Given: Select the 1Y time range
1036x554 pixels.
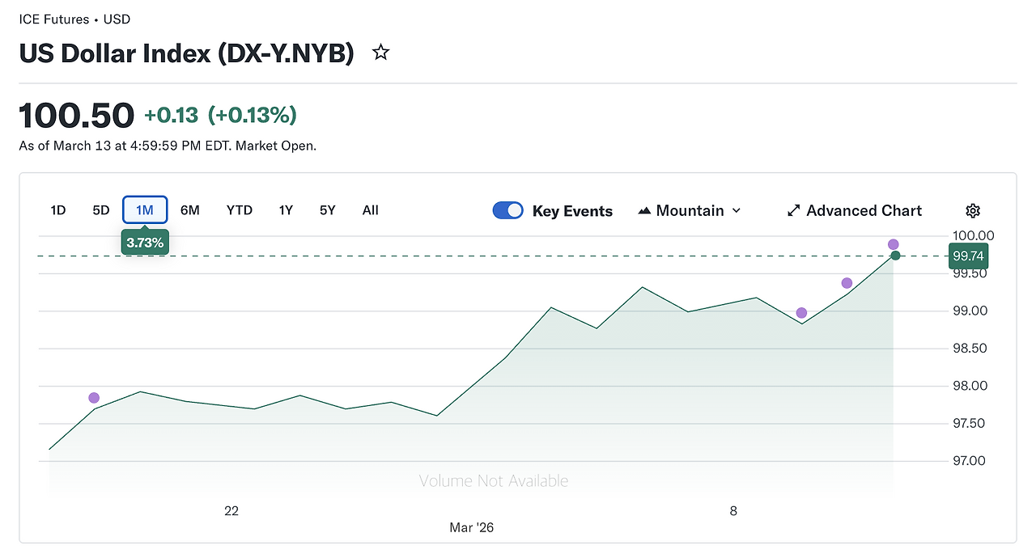Looking at the screenshot, I should (x=286, y=210).
